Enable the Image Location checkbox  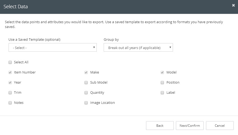(86, 103)
